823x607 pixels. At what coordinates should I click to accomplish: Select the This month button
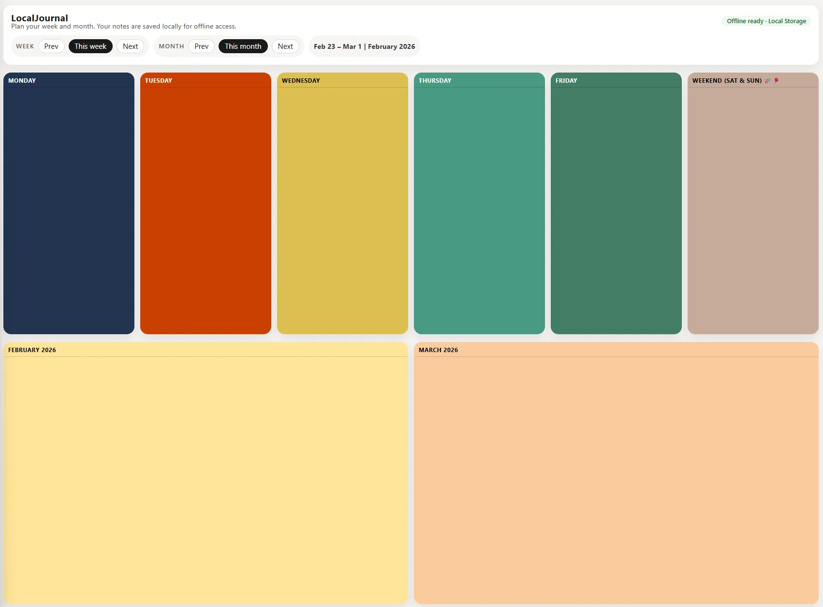(x=243, y=46)
